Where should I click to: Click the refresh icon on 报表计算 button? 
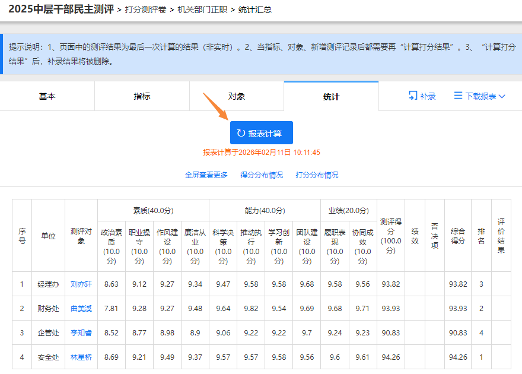[x=241, y=132]
